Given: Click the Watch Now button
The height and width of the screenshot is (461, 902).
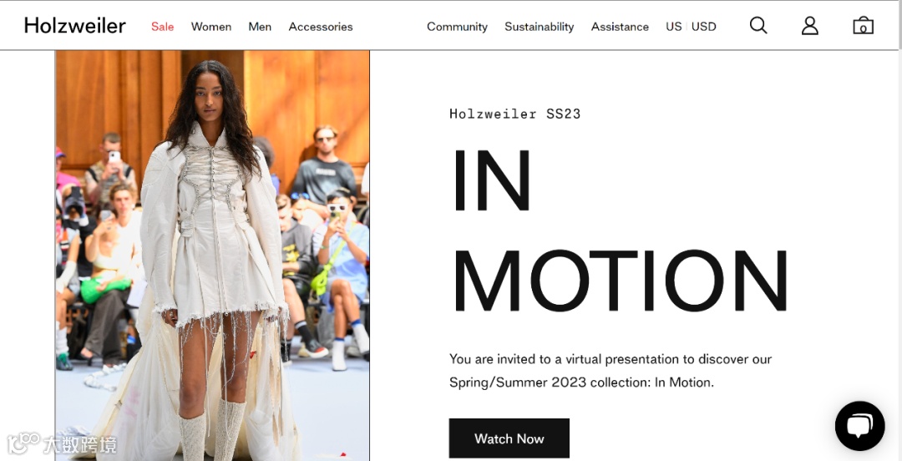Looking at the screenshot, I should (509, 438).
